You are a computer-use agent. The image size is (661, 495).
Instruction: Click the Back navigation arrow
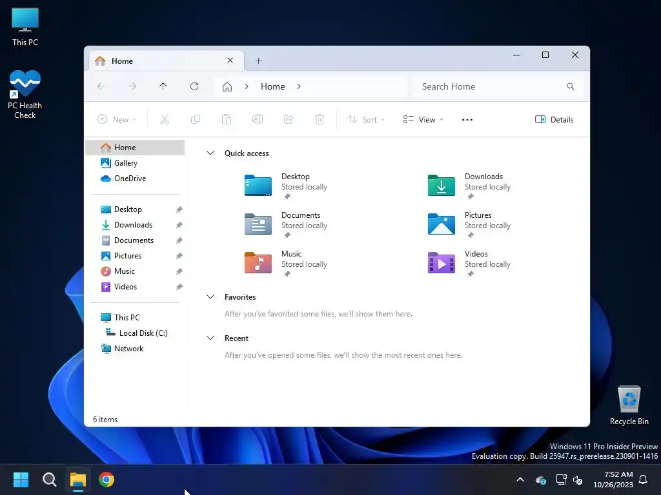click(101, 86)
